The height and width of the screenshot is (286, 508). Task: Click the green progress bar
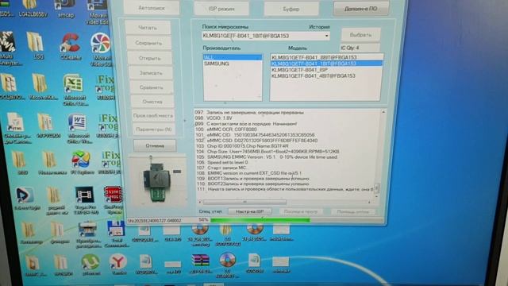tap(260, 220)
